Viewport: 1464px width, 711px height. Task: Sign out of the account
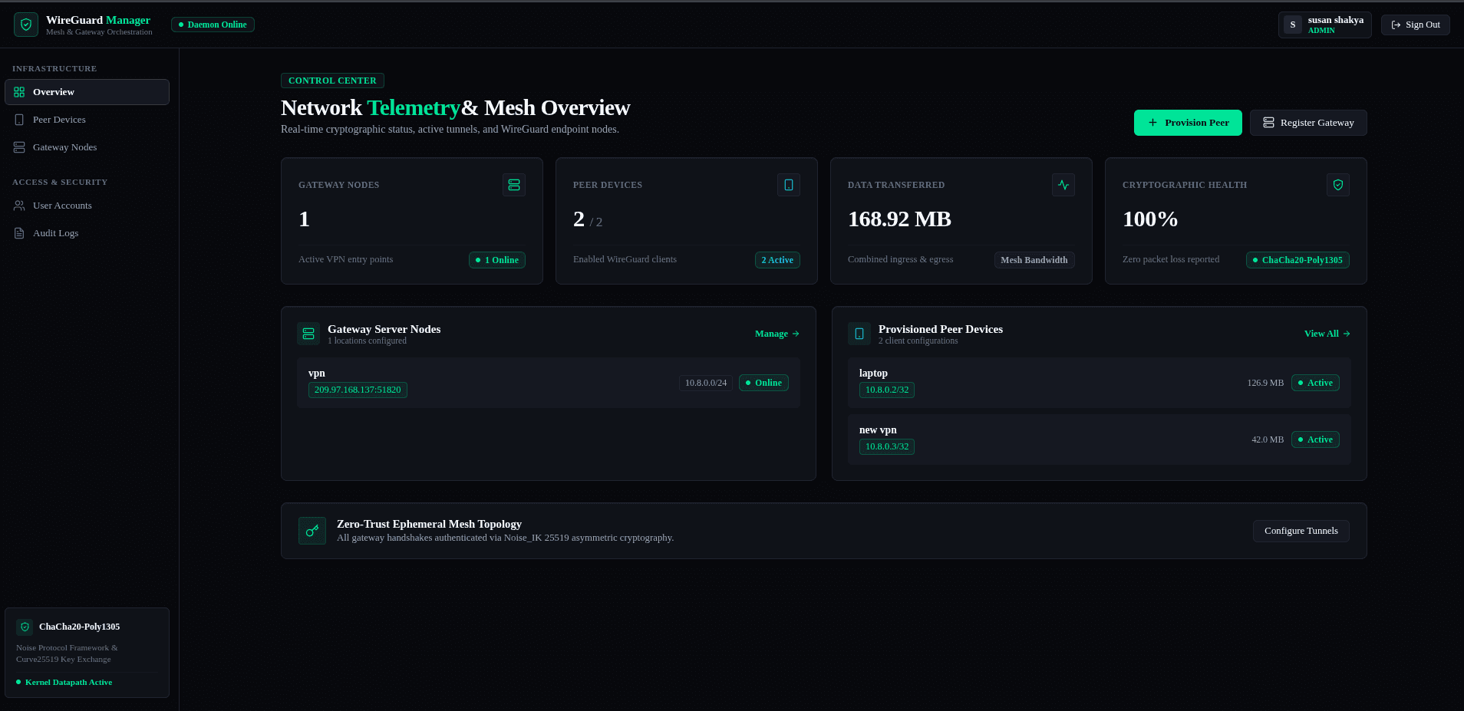click(x=1416, y=25)
